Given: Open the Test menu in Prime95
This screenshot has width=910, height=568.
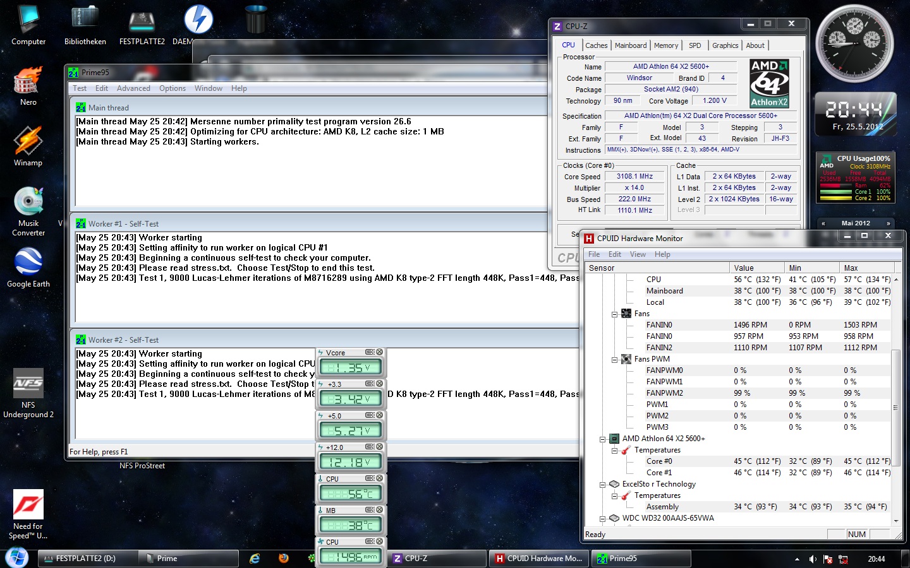Looking at the screenshot, I should 80,88.
